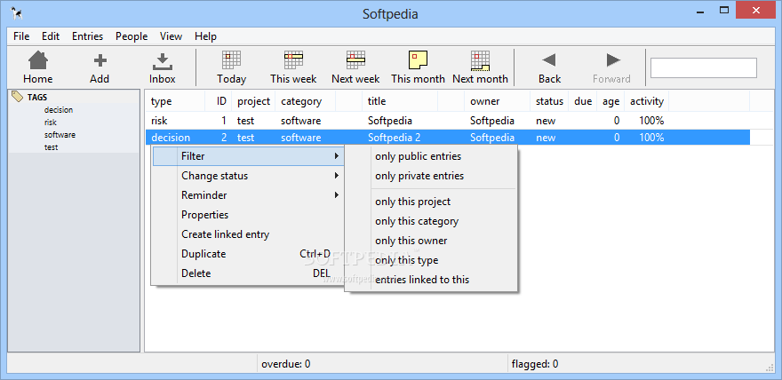782x380 pixels.
Task: Choose Create linked entry
Action: (x=248, y=234)
